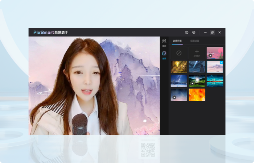Open settings via the hexagon gear icon

[x=194, y=32]
